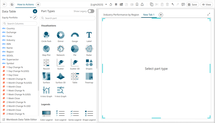Choose the Treemap visualization
This screenshot has height=123, width=215.
click(89, 78)
